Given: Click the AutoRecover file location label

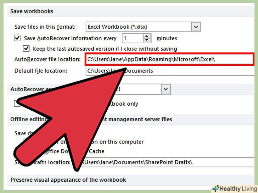Looking at the screenshot, I should [x=47, y=59].
